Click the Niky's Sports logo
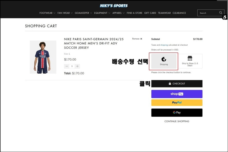This screenshot has width=228, height=152. [114, 6]
